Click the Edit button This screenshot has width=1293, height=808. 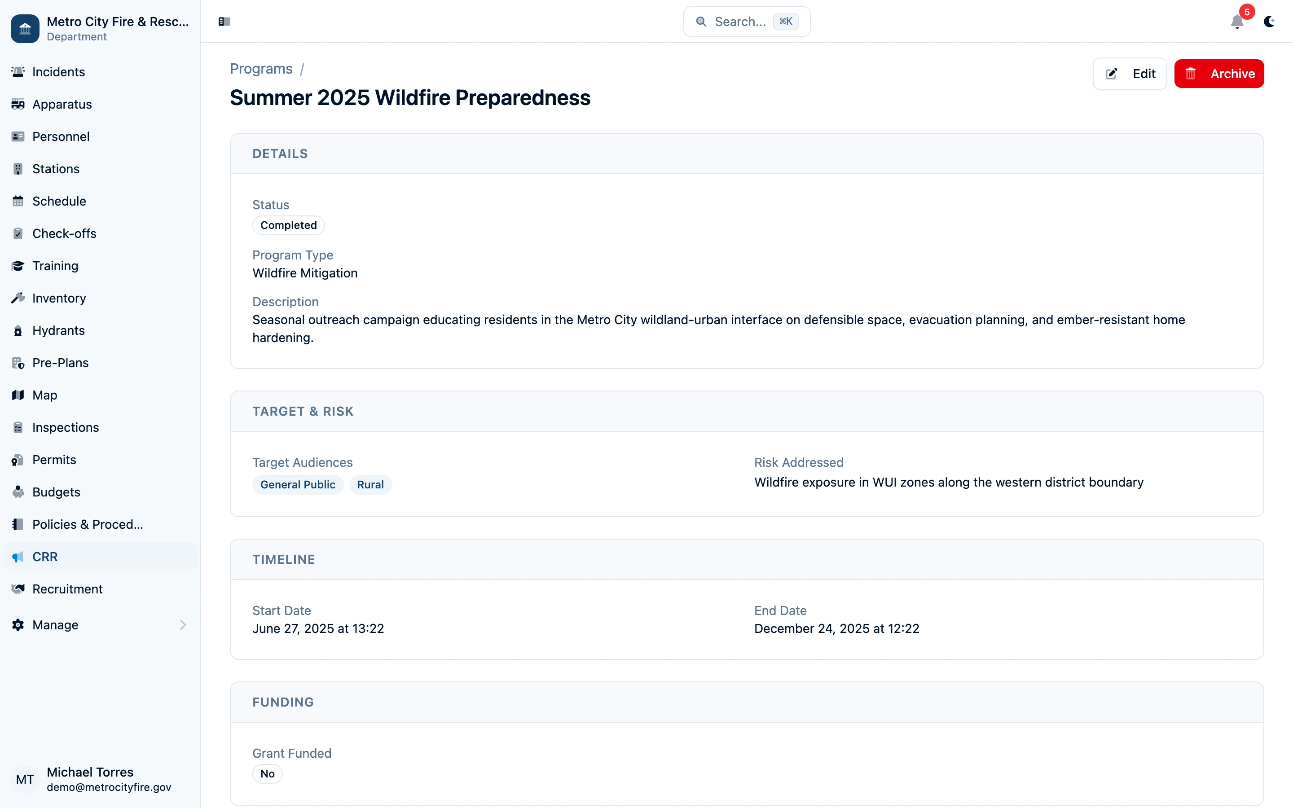(x=1130, y=74)
